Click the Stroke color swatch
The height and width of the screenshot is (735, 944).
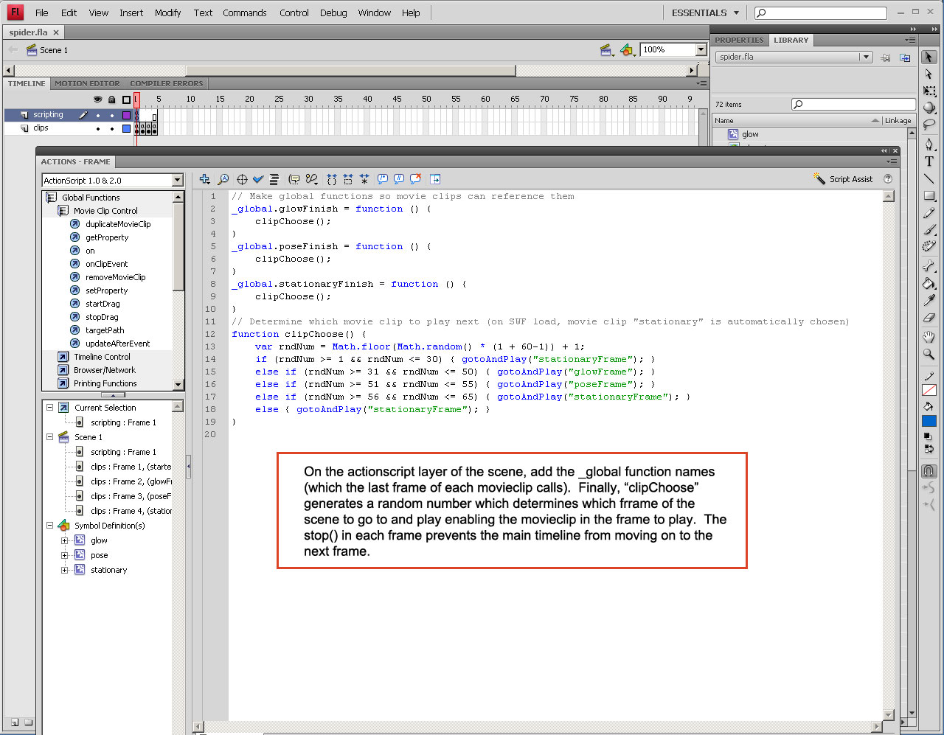tap(929, 390)
